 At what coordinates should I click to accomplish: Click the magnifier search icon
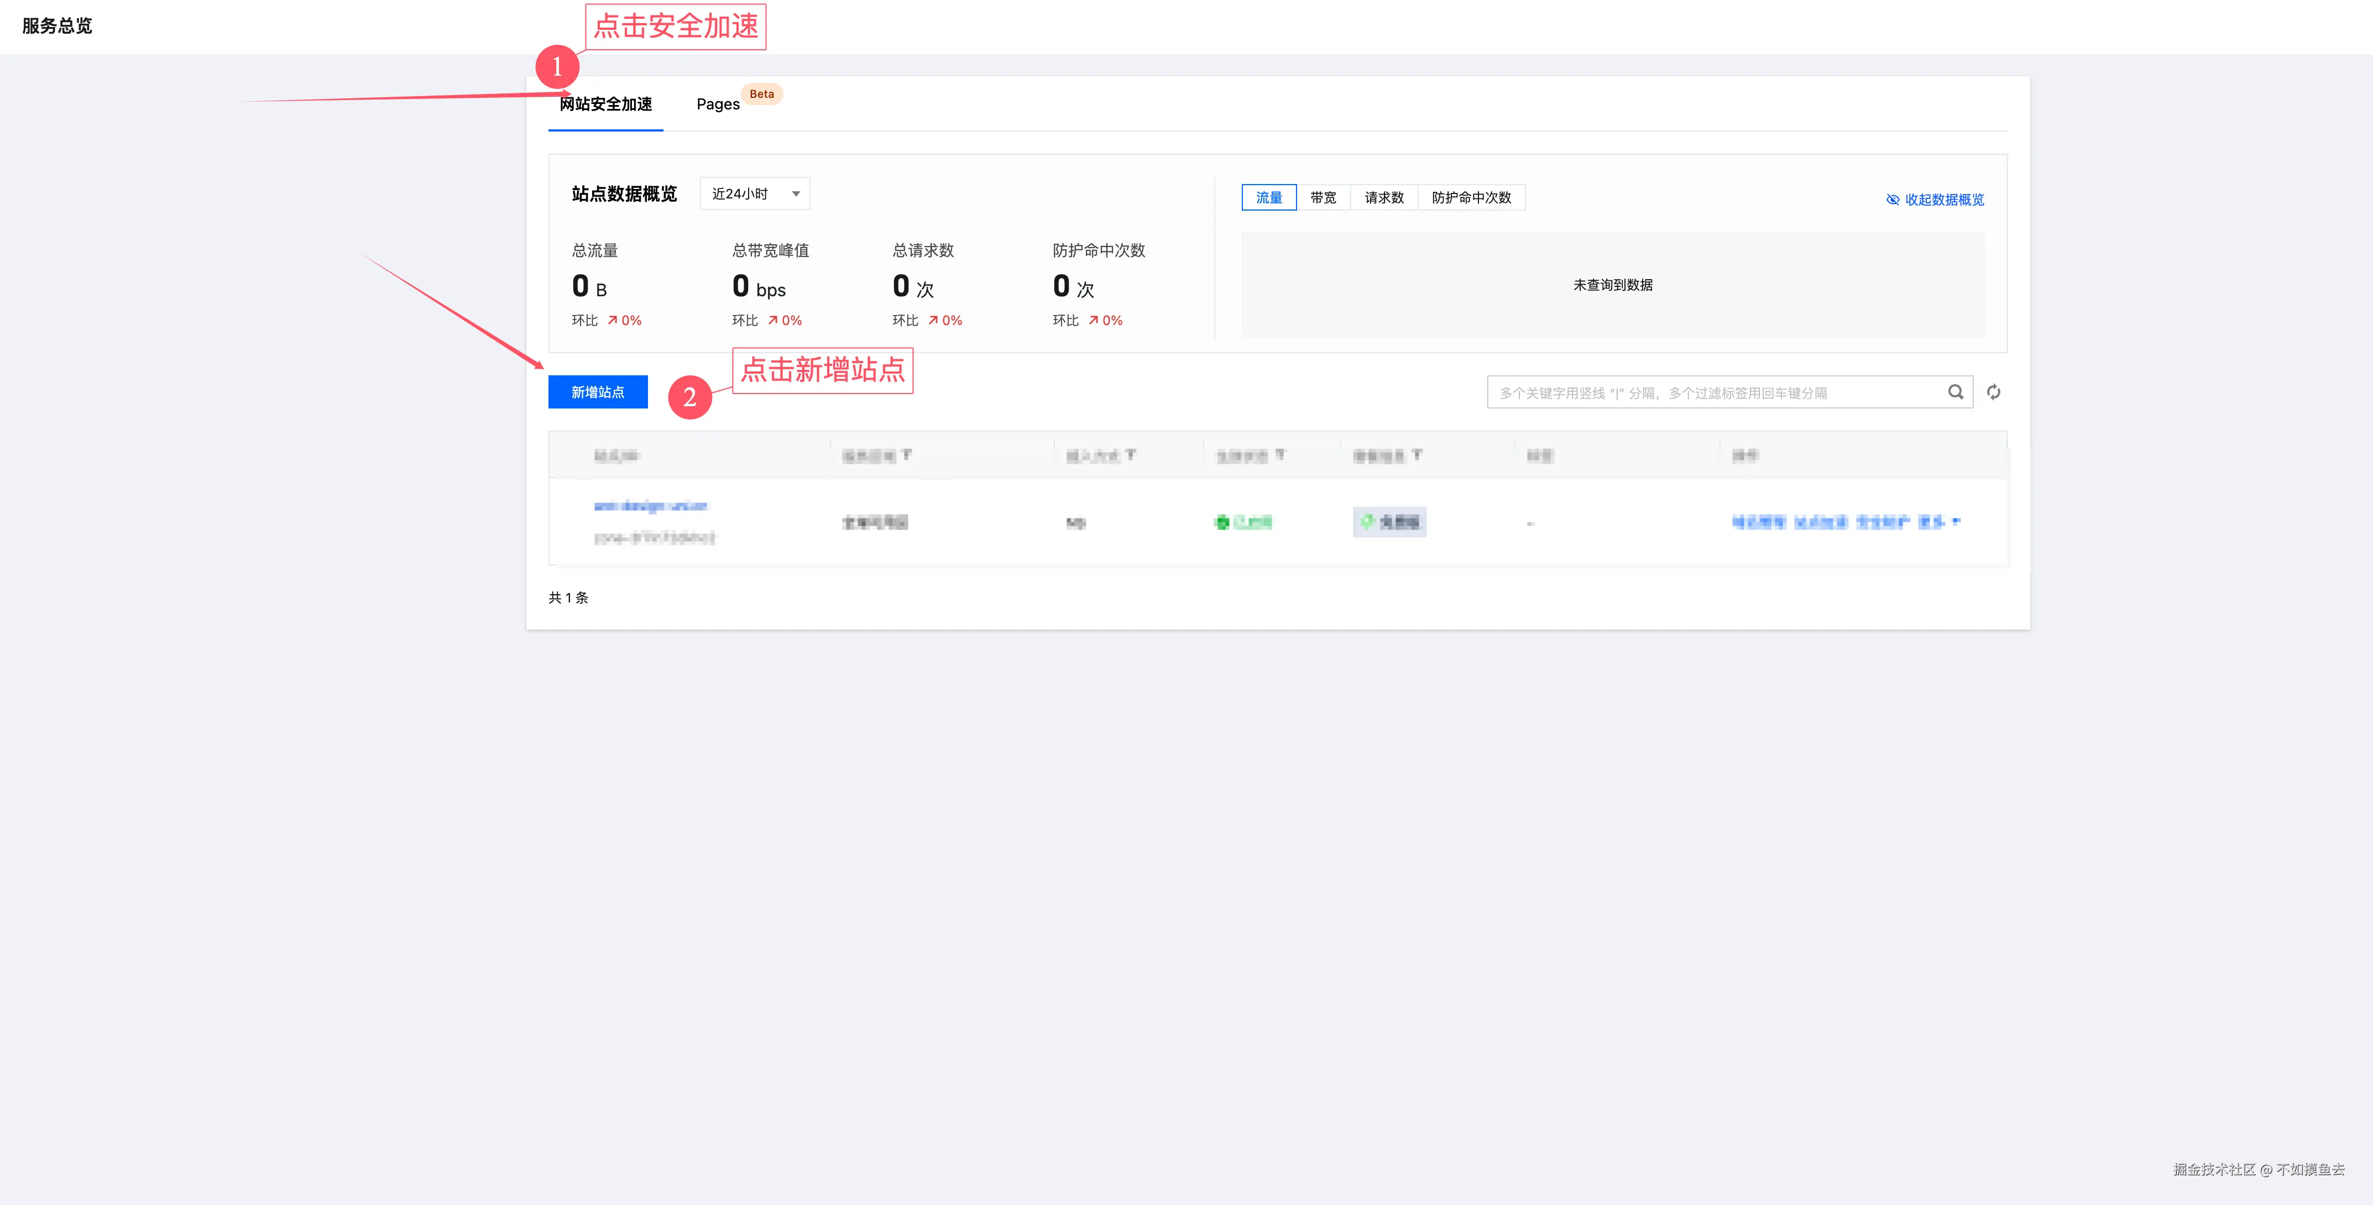point(1955,392)
